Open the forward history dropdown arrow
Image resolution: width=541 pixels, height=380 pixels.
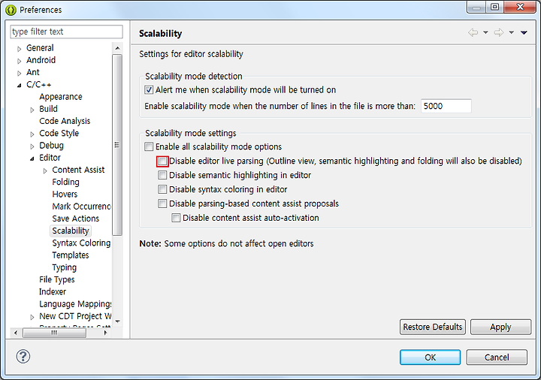point(512,33)
